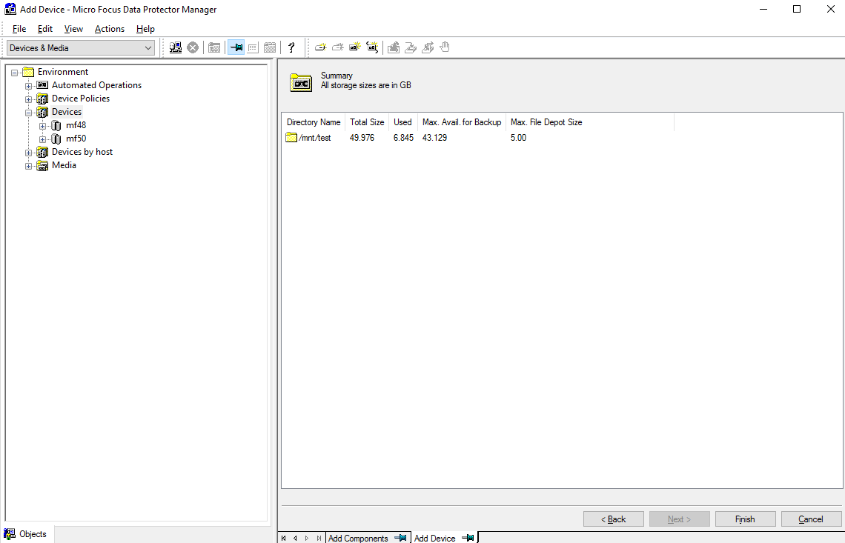The width and height of the screenshot is (845, 543).
Task: Go to previous tab with left arrow
Action: [295, 538]
